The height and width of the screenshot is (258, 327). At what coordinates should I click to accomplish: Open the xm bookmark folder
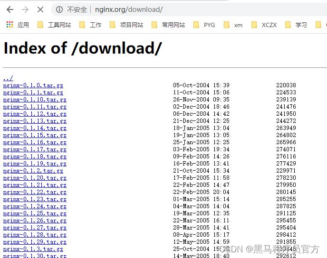(233, 25)
